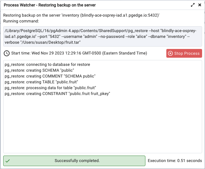205x169 pixels.
Task: Click the creating COMMENT log line
Action: click(50, 76)
